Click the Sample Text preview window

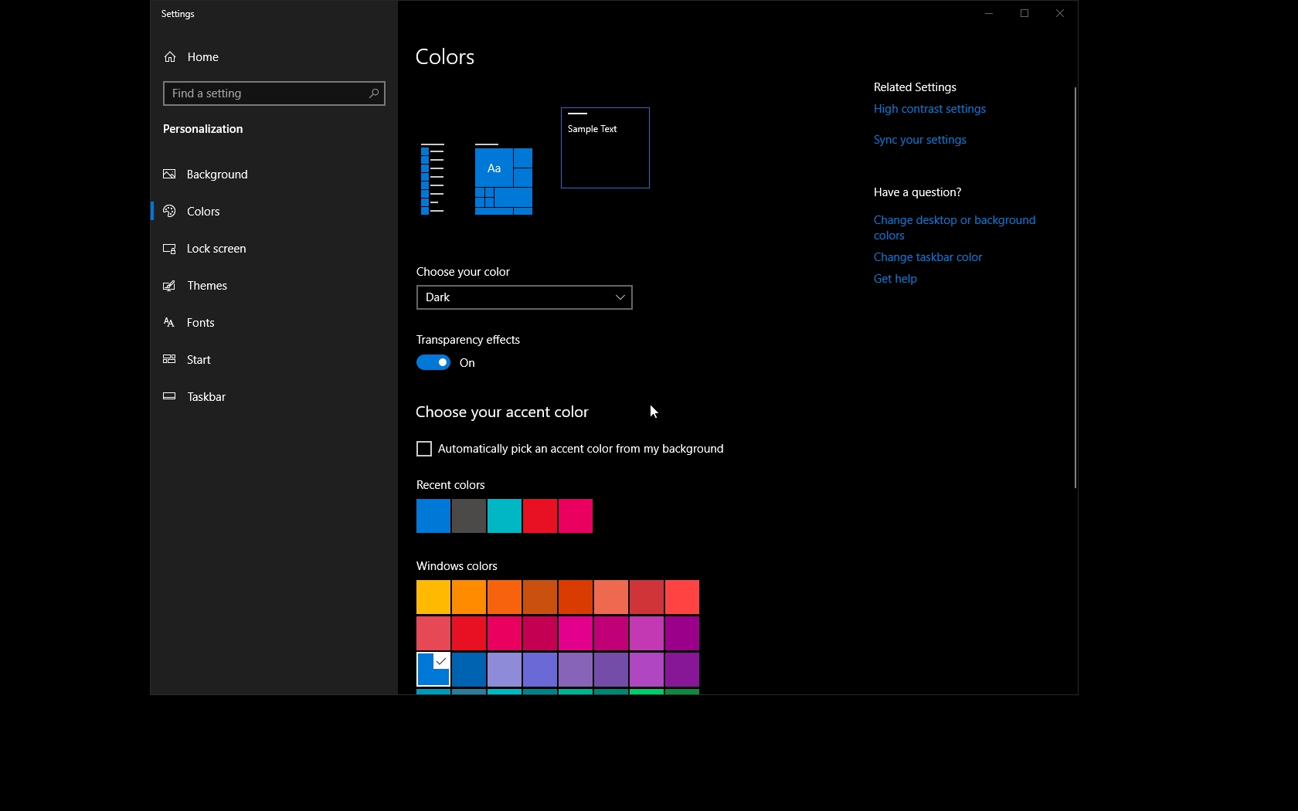click(605, 148)
